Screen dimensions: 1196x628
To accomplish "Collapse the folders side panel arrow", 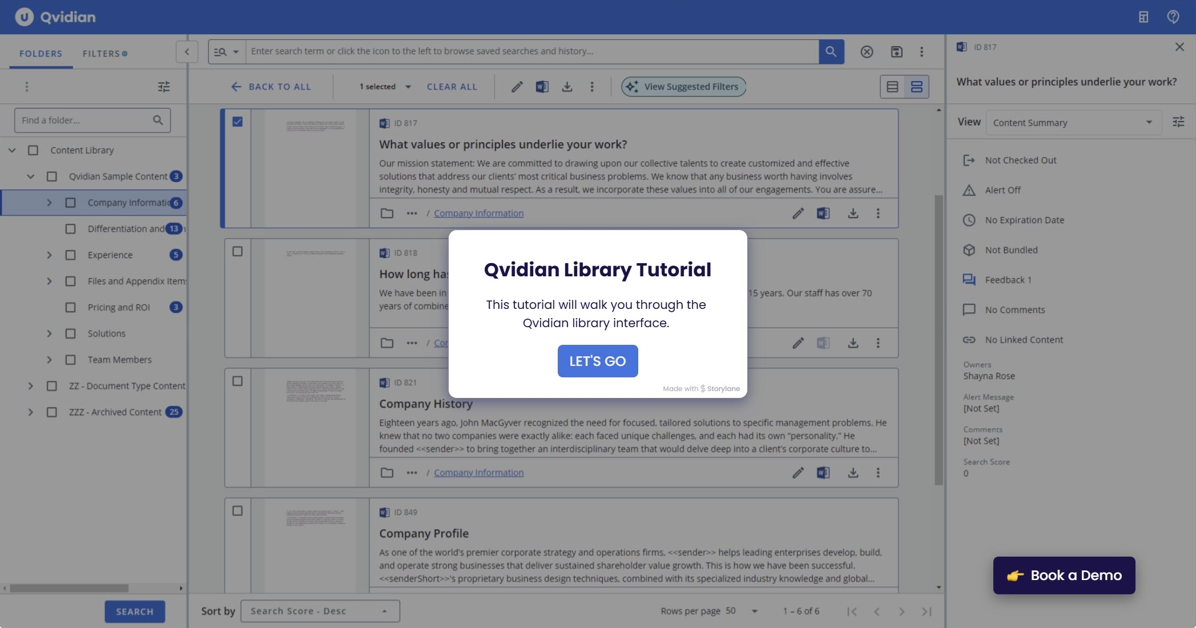I will coord(187,52).
